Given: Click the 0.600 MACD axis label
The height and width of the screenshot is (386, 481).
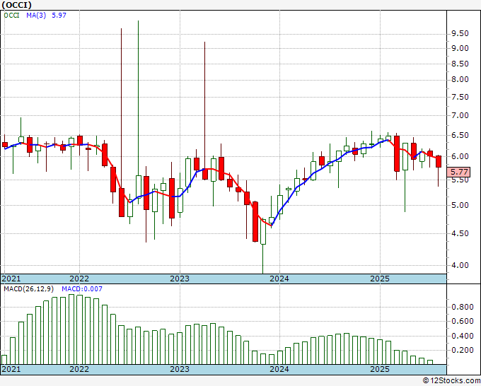Looking at the screenshot, I should click(x=463, y=321).
